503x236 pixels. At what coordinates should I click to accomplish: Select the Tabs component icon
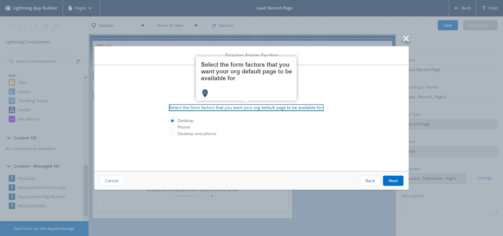pyautogui.click(x=12, y=83)
